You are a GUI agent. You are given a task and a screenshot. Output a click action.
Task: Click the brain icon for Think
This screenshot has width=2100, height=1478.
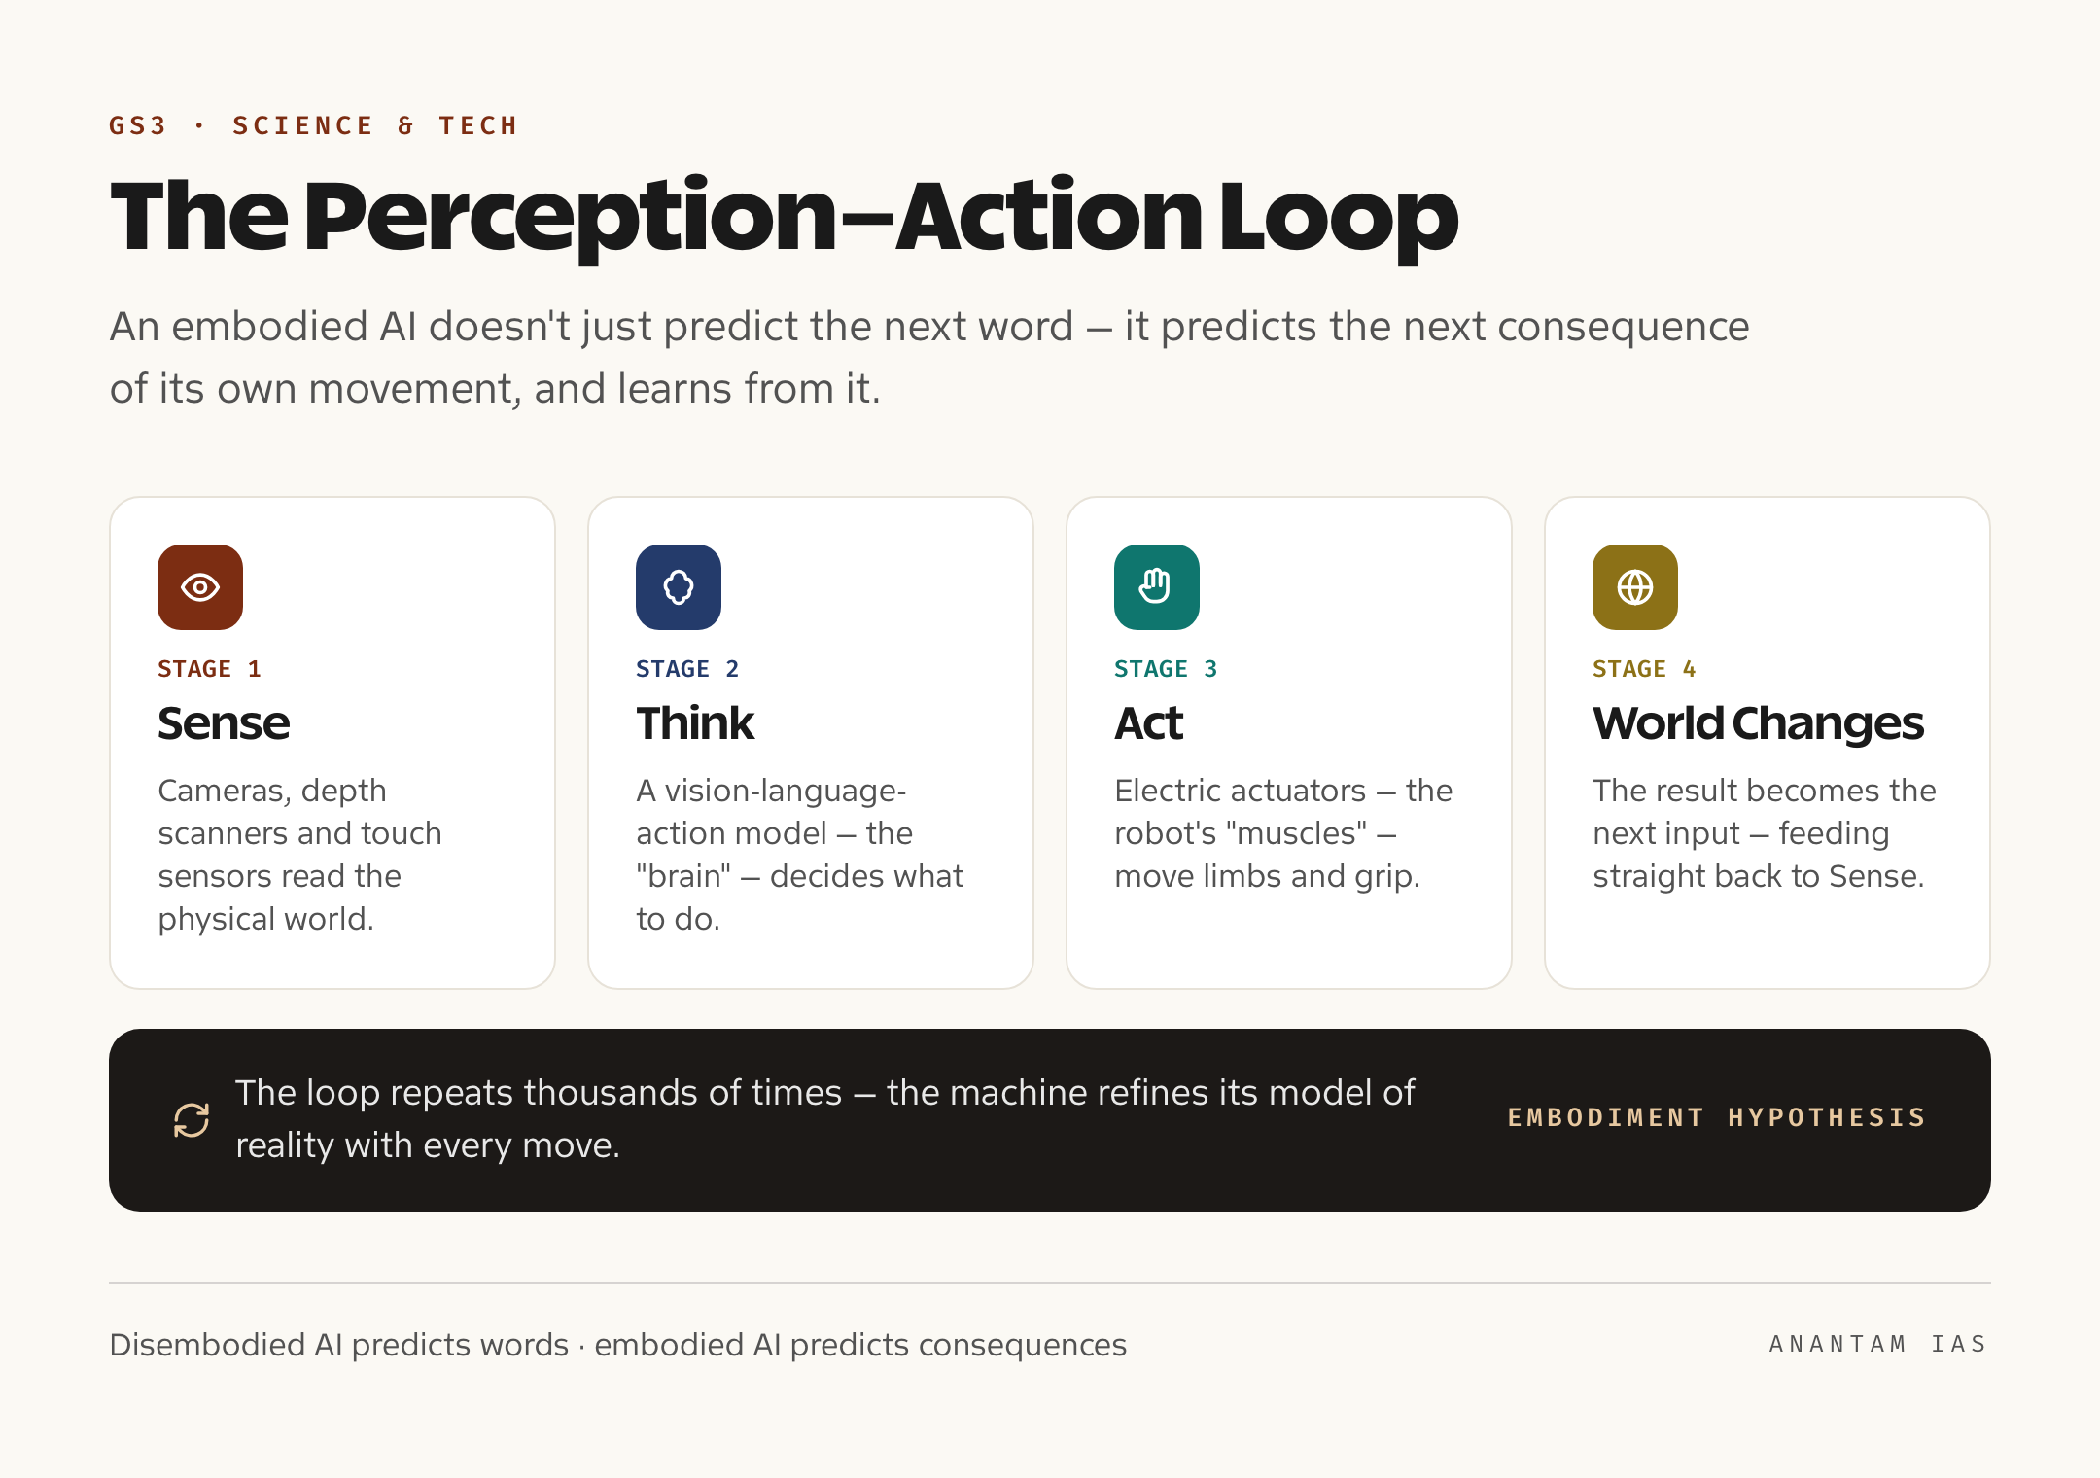(679, 587)
